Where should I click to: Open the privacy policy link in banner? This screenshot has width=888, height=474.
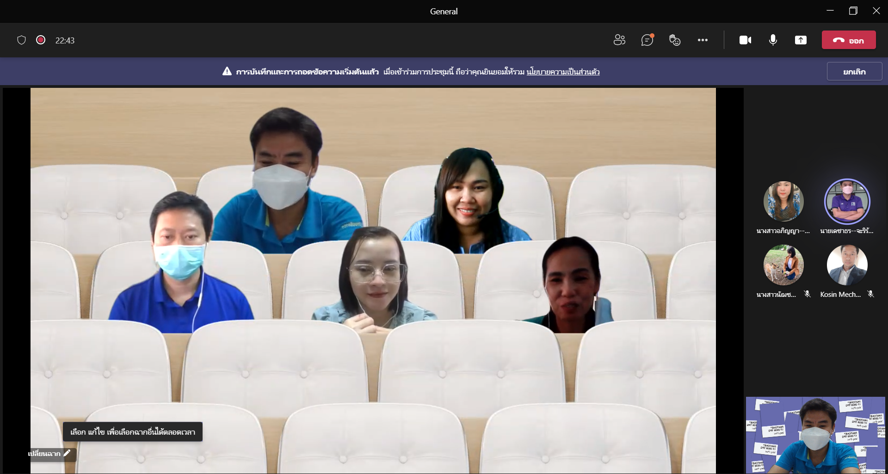coord(563,72)
